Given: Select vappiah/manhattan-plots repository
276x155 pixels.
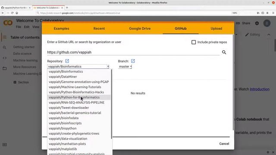Looking at the screenshot, I should pyautogui.click(x=79, y=144).
